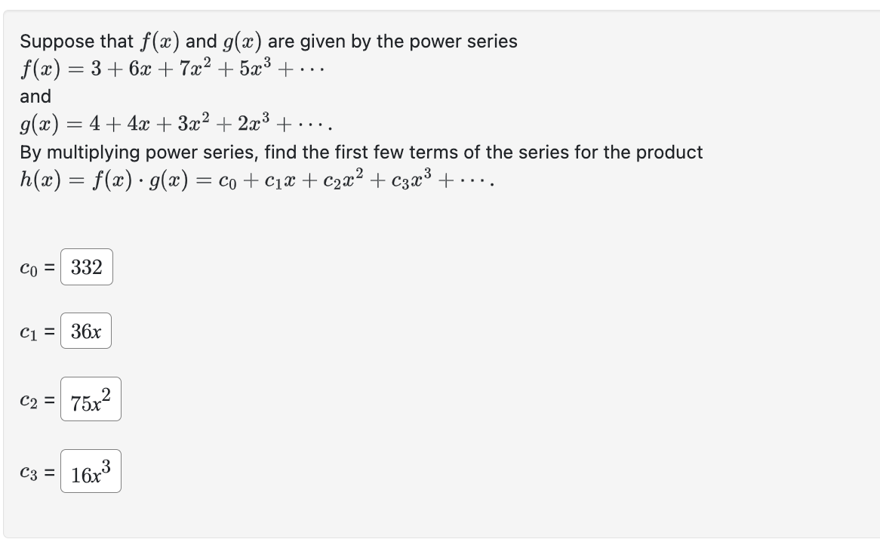Click the c0 answer field containing 332

tap(85, 266)
